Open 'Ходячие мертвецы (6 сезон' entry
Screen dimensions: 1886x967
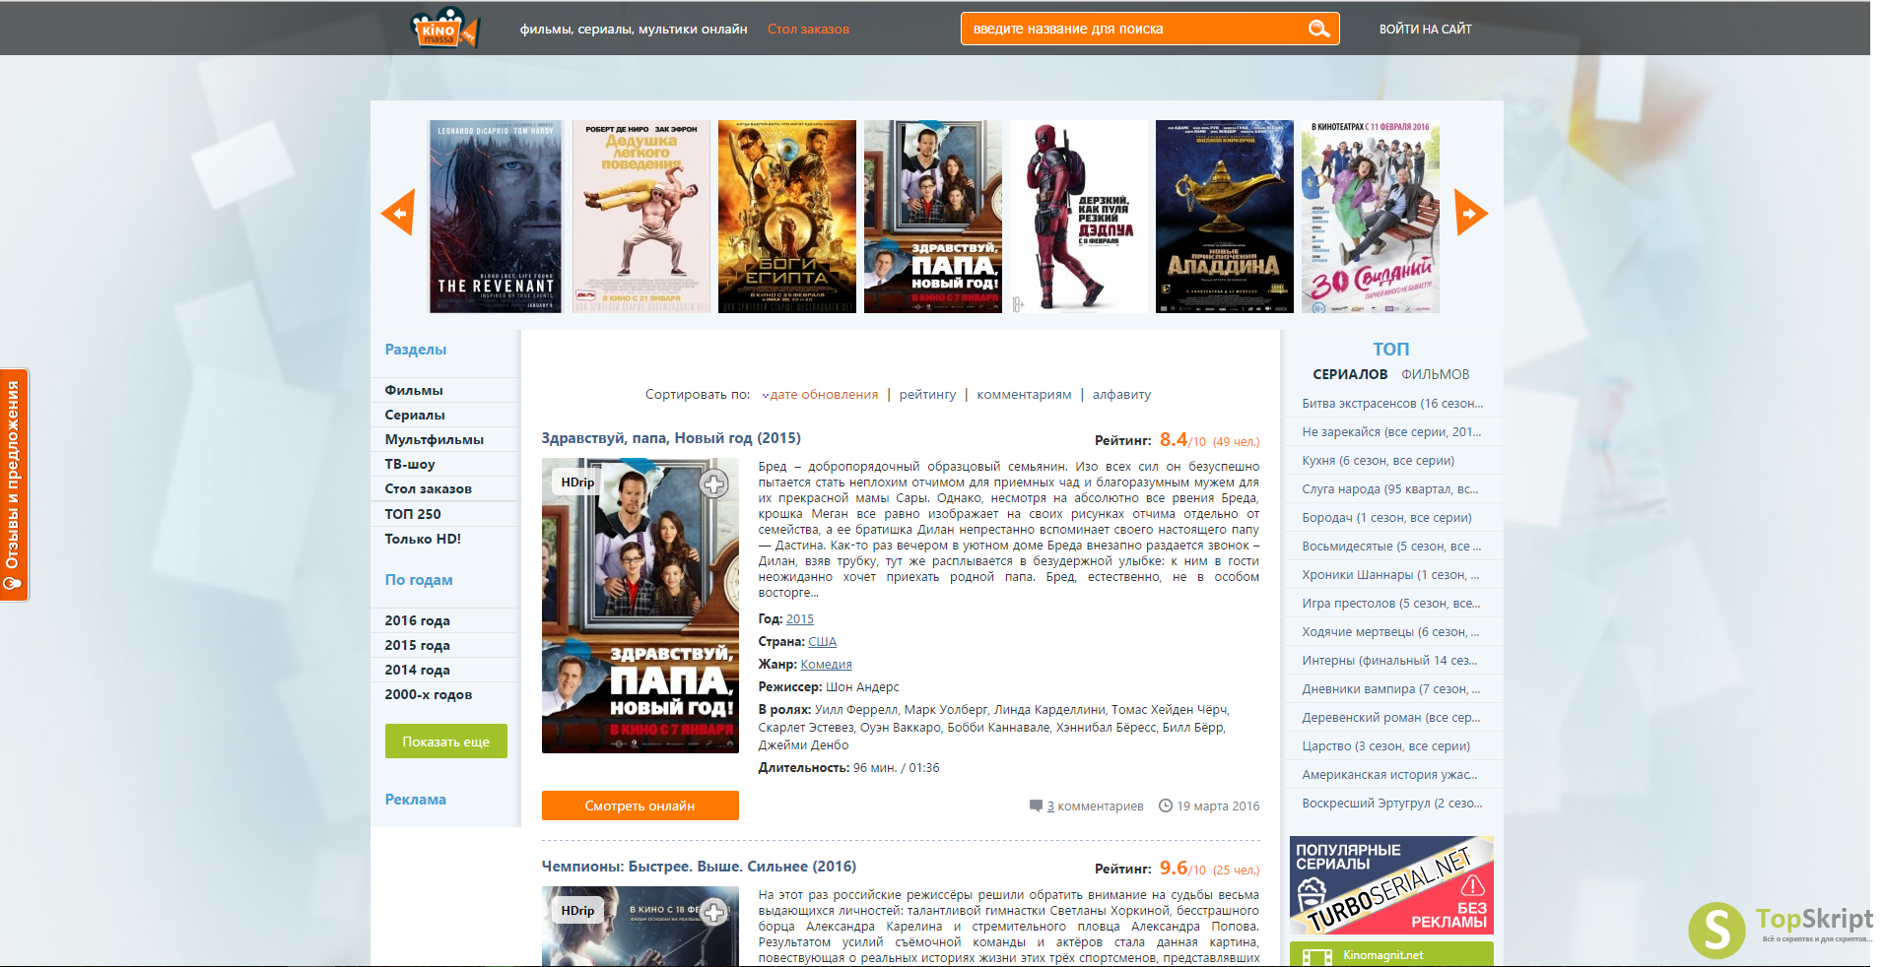(x=1390, y=631)
